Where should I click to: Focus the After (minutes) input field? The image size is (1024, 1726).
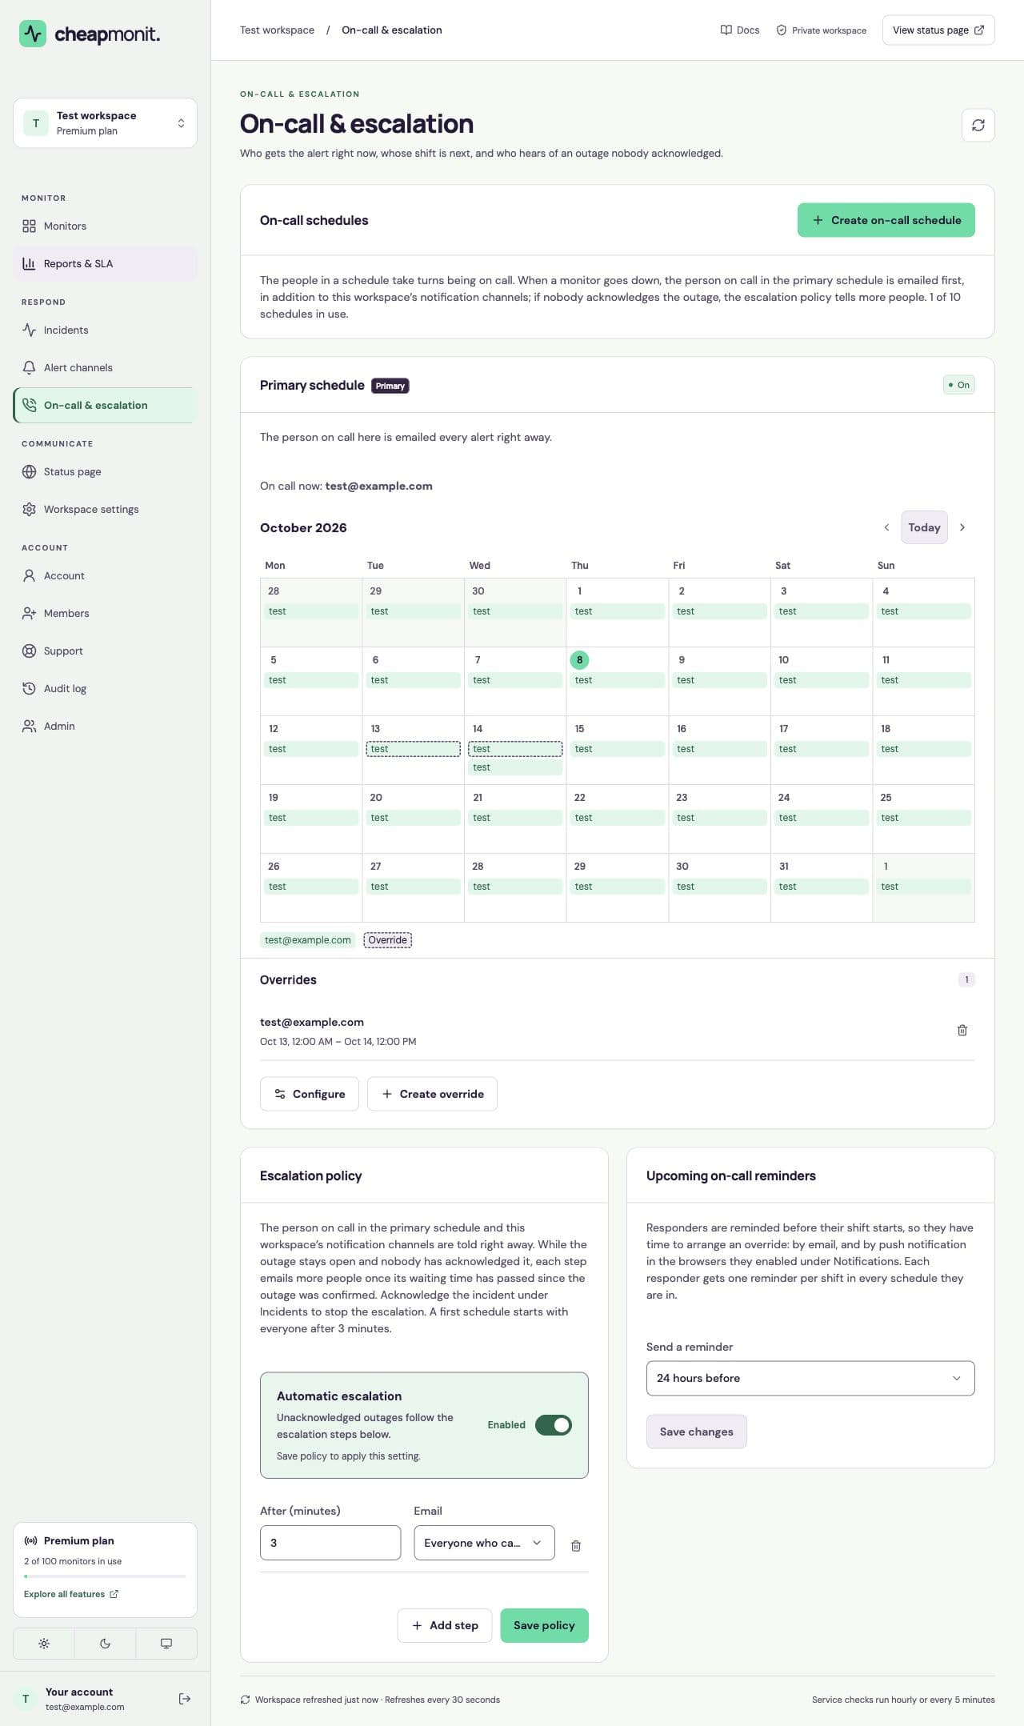pyautogui.click(x=330, y=1542)
